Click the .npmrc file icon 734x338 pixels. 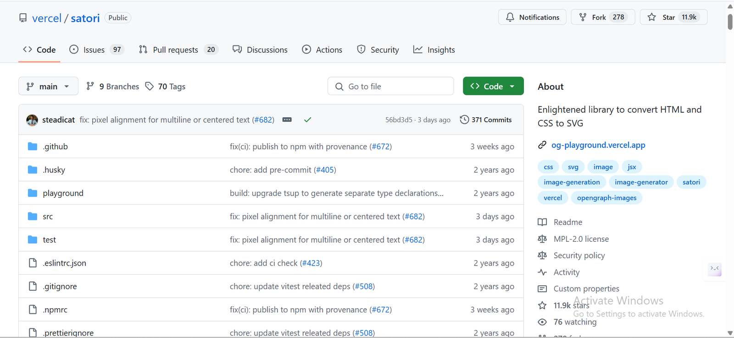click(x=33, y=310)
